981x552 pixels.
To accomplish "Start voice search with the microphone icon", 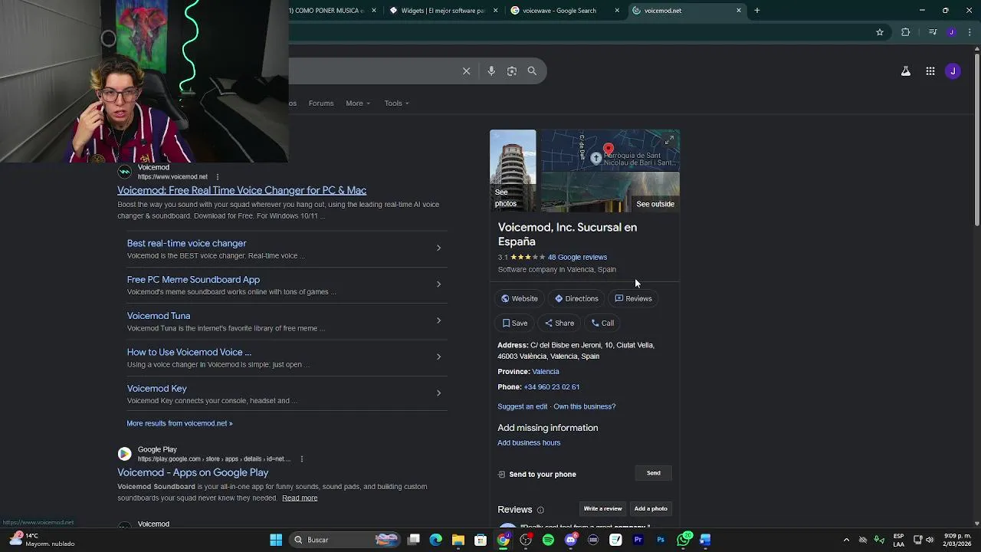I will tap(491, 71).
